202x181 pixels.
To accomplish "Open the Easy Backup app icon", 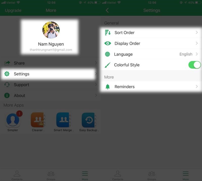I will click(89, 120).
